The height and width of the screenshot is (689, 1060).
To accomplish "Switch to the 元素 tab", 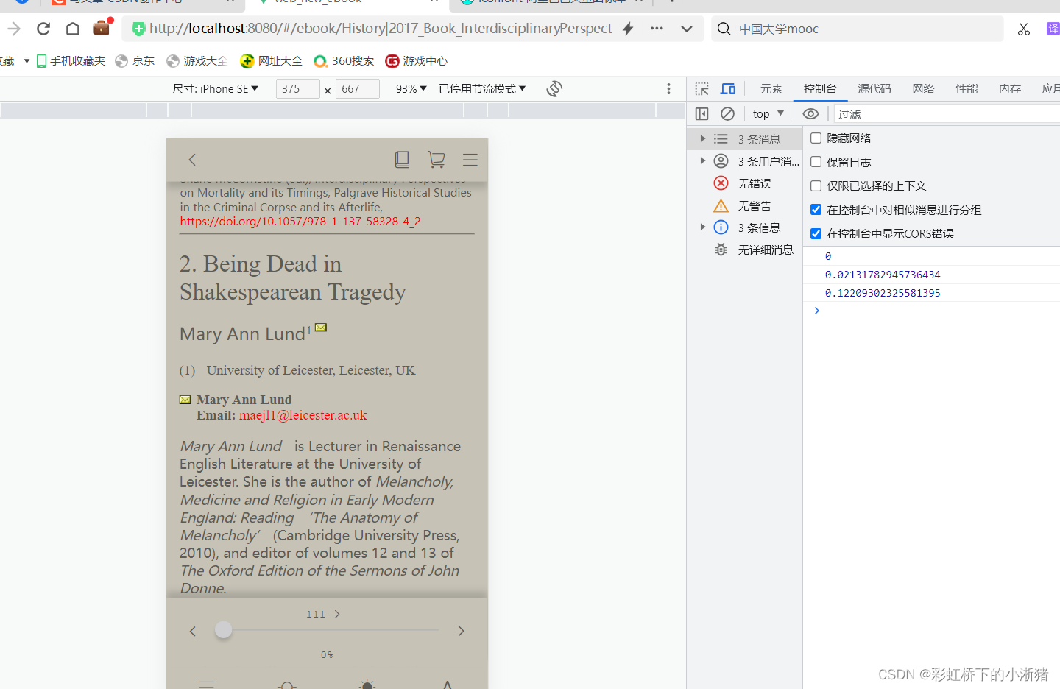I will coord(771,88).
